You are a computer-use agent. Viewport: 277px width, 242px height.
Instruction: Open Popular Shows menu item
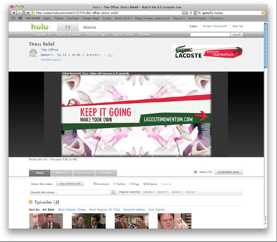pyautogui.click(x=122, y=34)
